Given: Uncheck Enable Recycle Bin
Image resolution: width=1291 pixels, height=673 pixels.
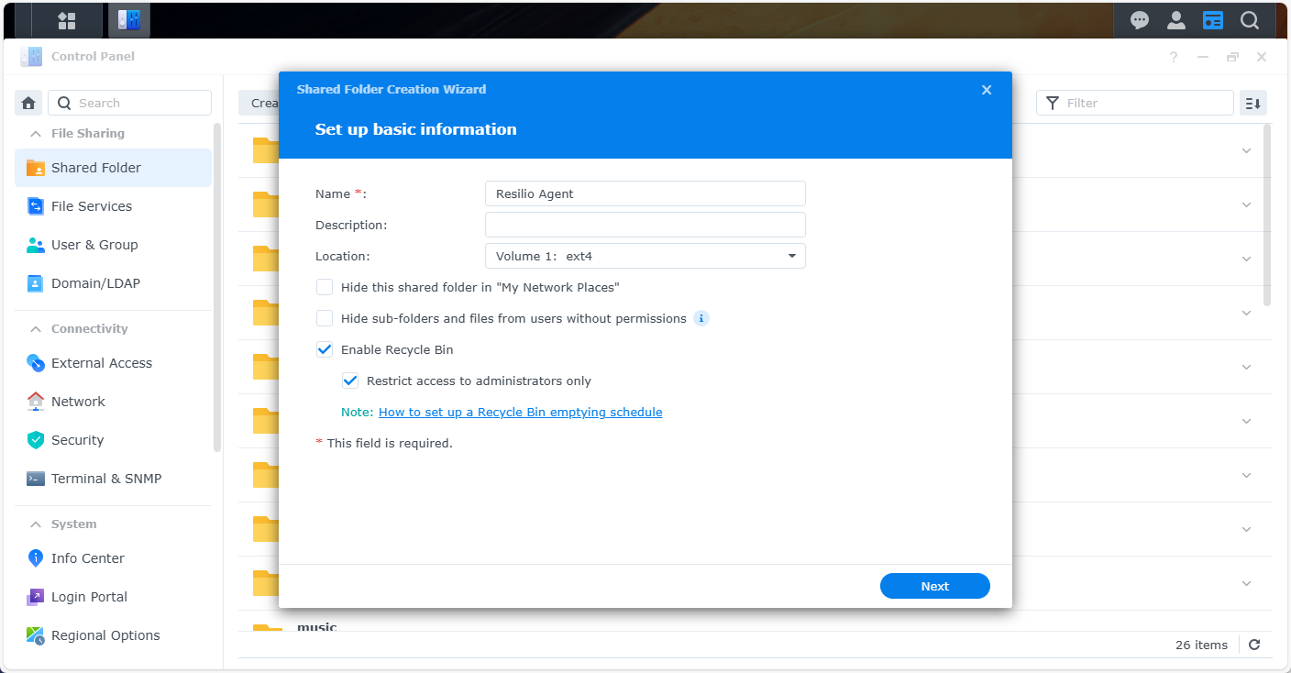Looking at the screenshot, I should [325, 349].
